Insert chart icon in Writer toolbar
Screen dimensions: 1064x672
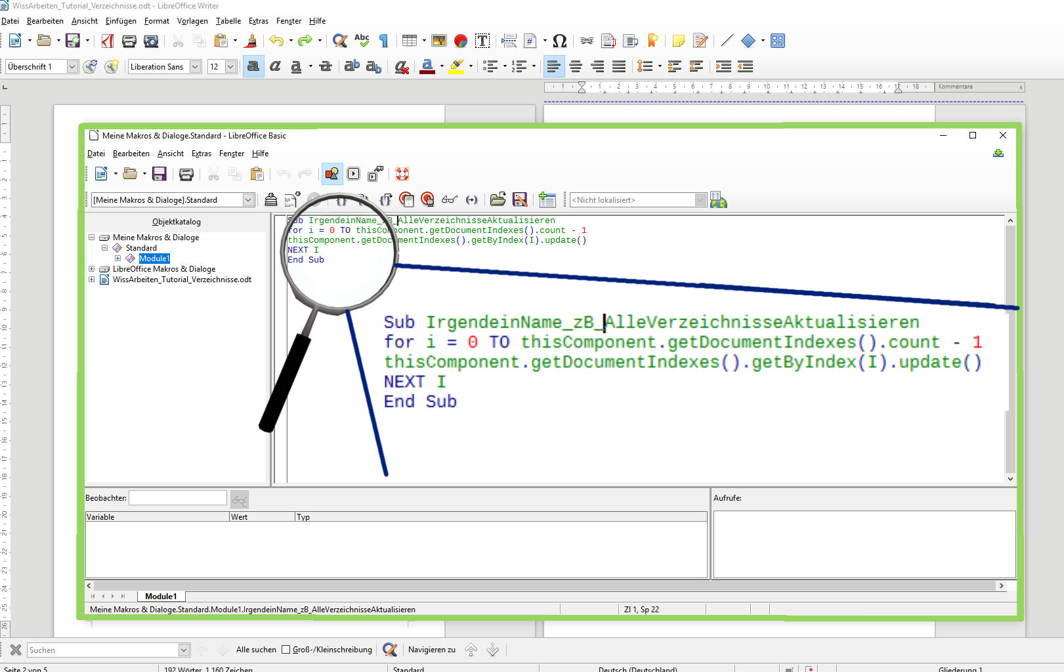[461, 41]
